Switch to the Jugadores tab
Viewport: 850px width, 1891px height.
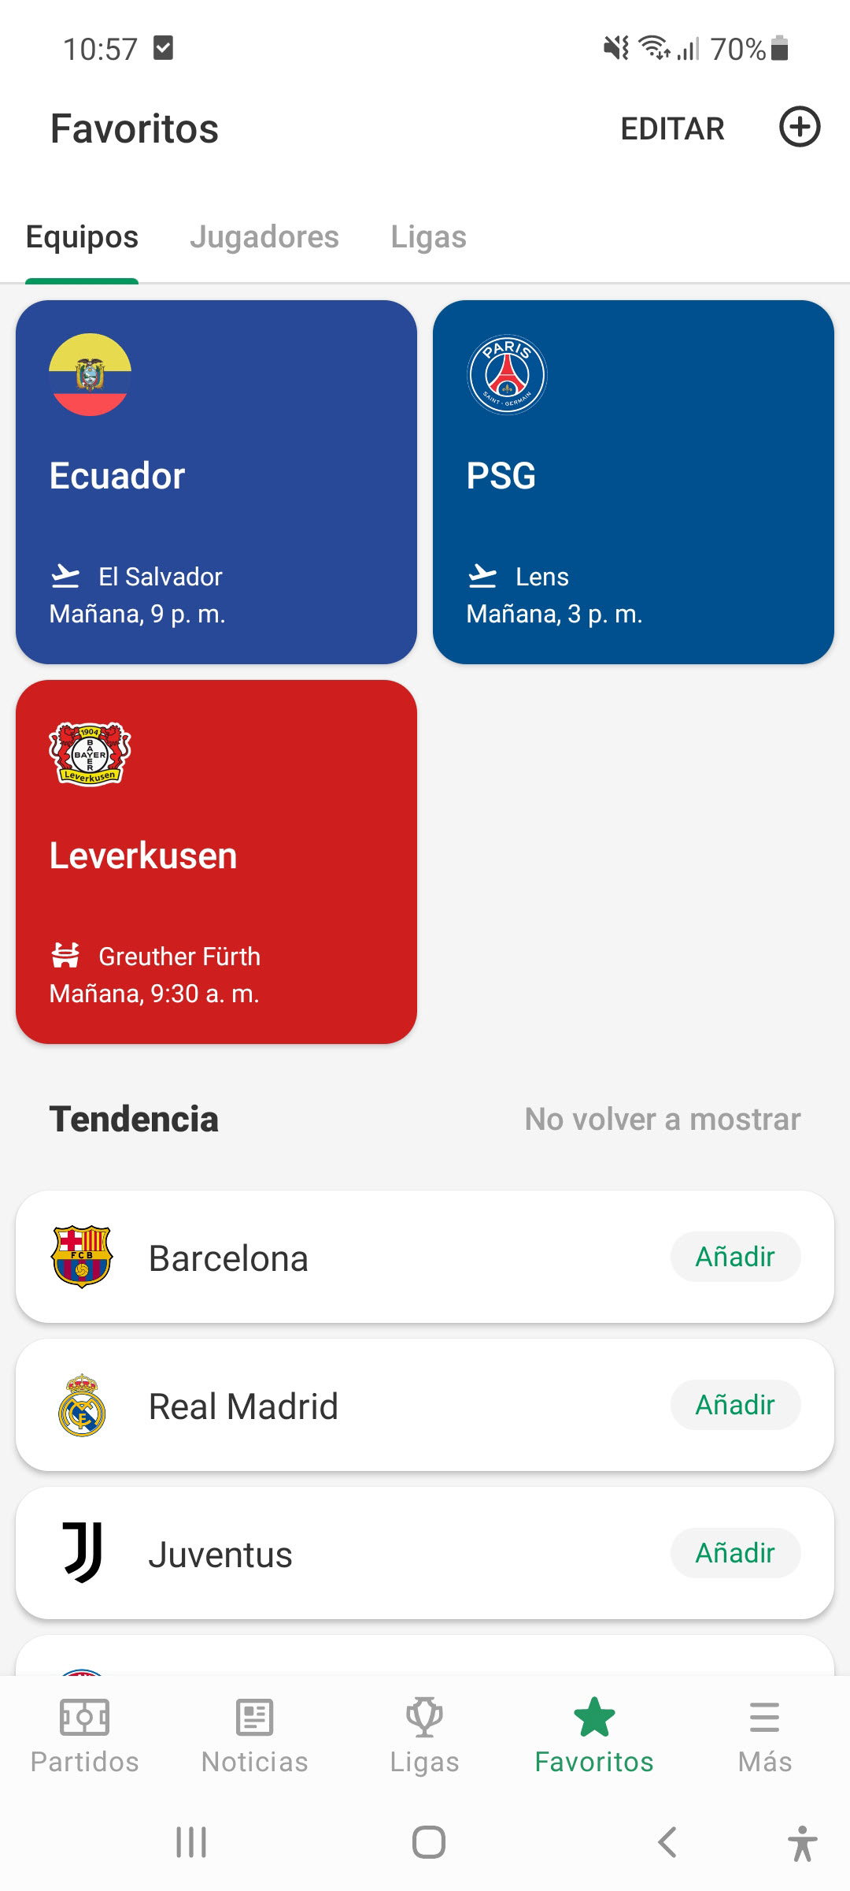coord(264,237)
